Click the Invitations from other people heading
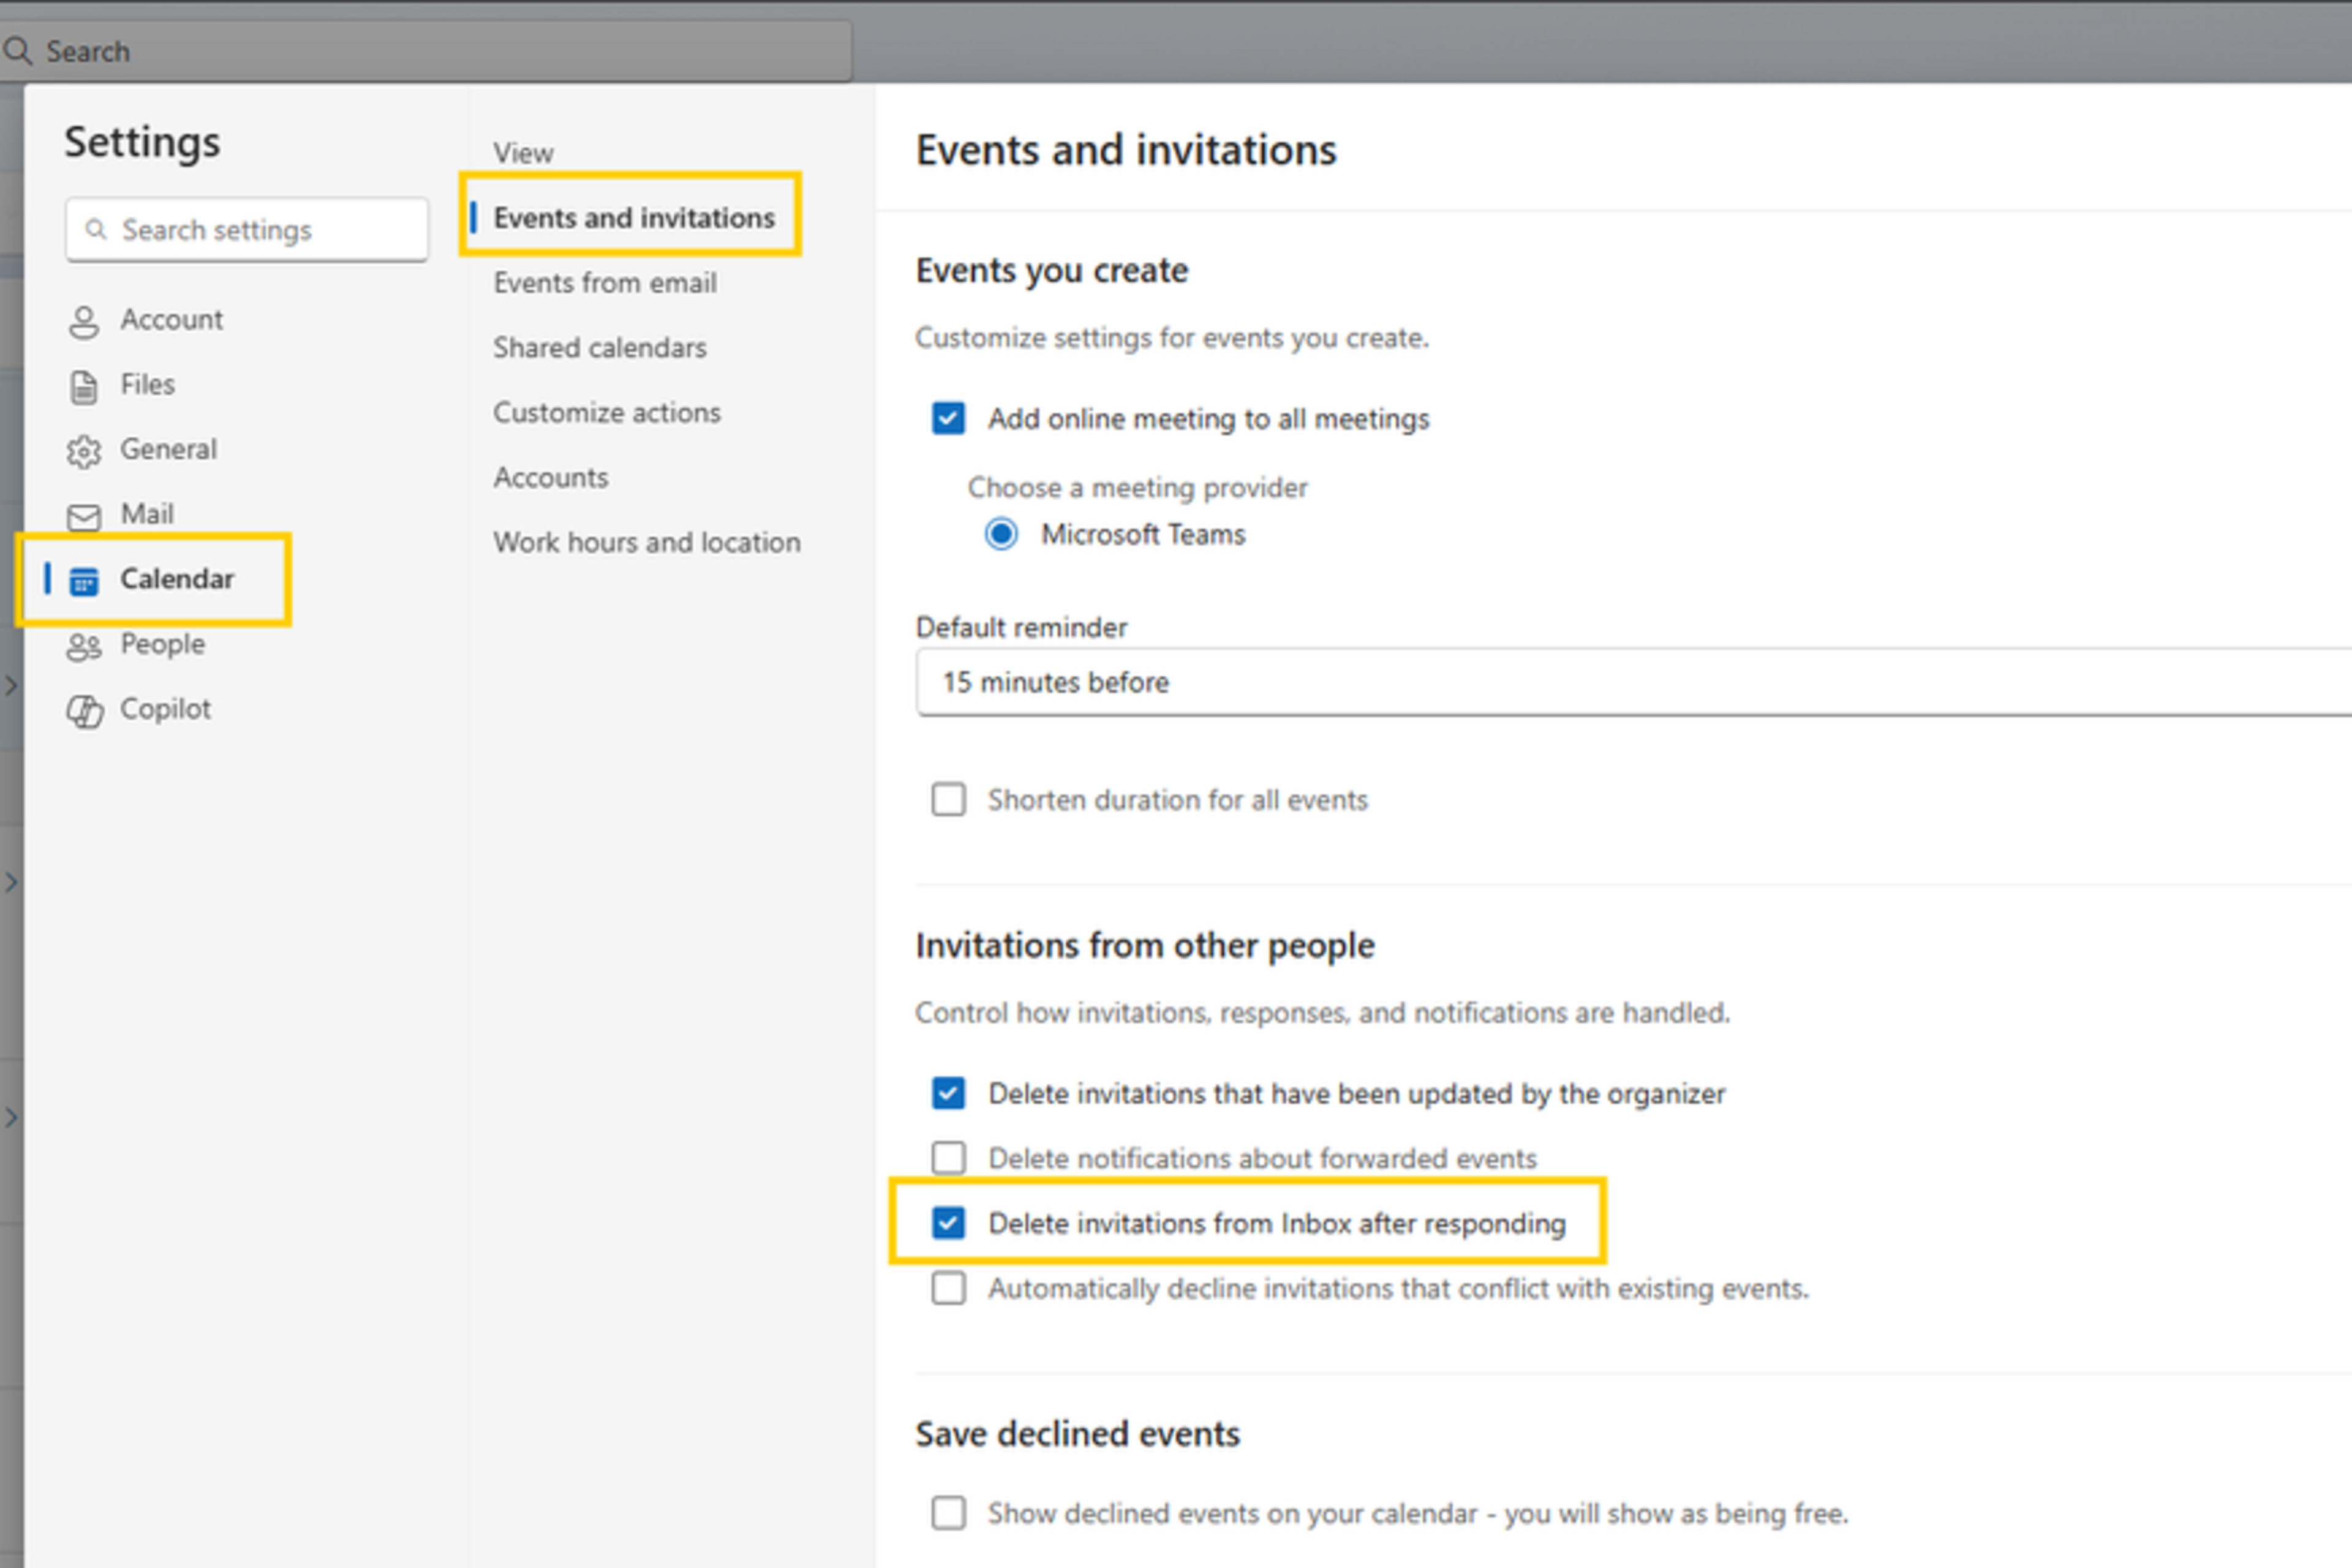 [x=1145, y=946]
